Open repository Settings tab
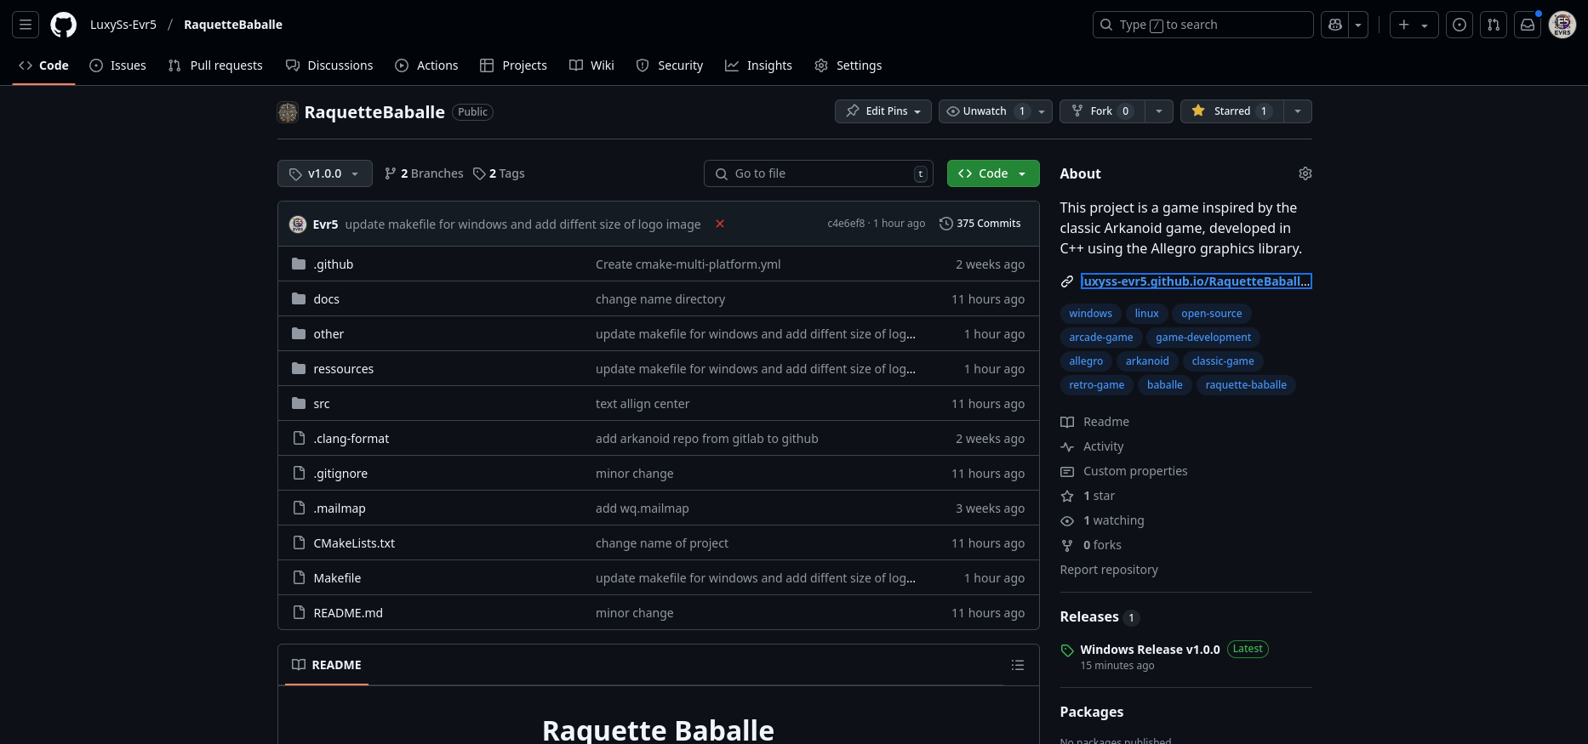The width and height of the screenshot is (1588, 744). pyautogui.click(x=848, y=65)
